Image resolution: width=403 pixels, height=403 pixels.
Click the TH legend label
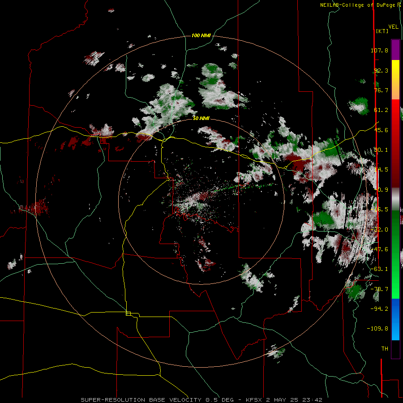coord(385,348)
